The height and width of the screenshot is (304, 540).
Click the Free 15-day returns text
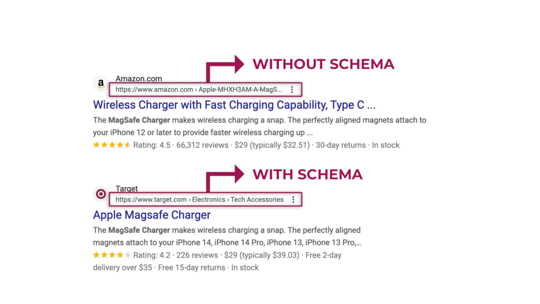[x=191, y=268]
